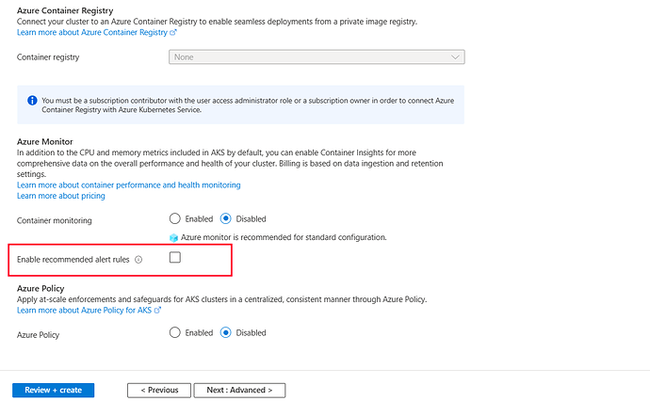Open the Container registry dropdown
Viewport: 650px width, 401px height.
pos(317,56)
